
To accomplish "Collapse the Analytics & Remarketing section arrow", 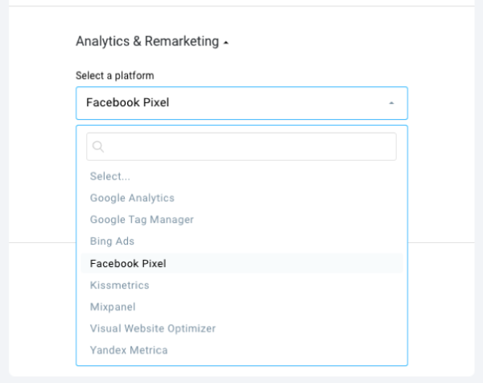I will click(x=226, y=43).
